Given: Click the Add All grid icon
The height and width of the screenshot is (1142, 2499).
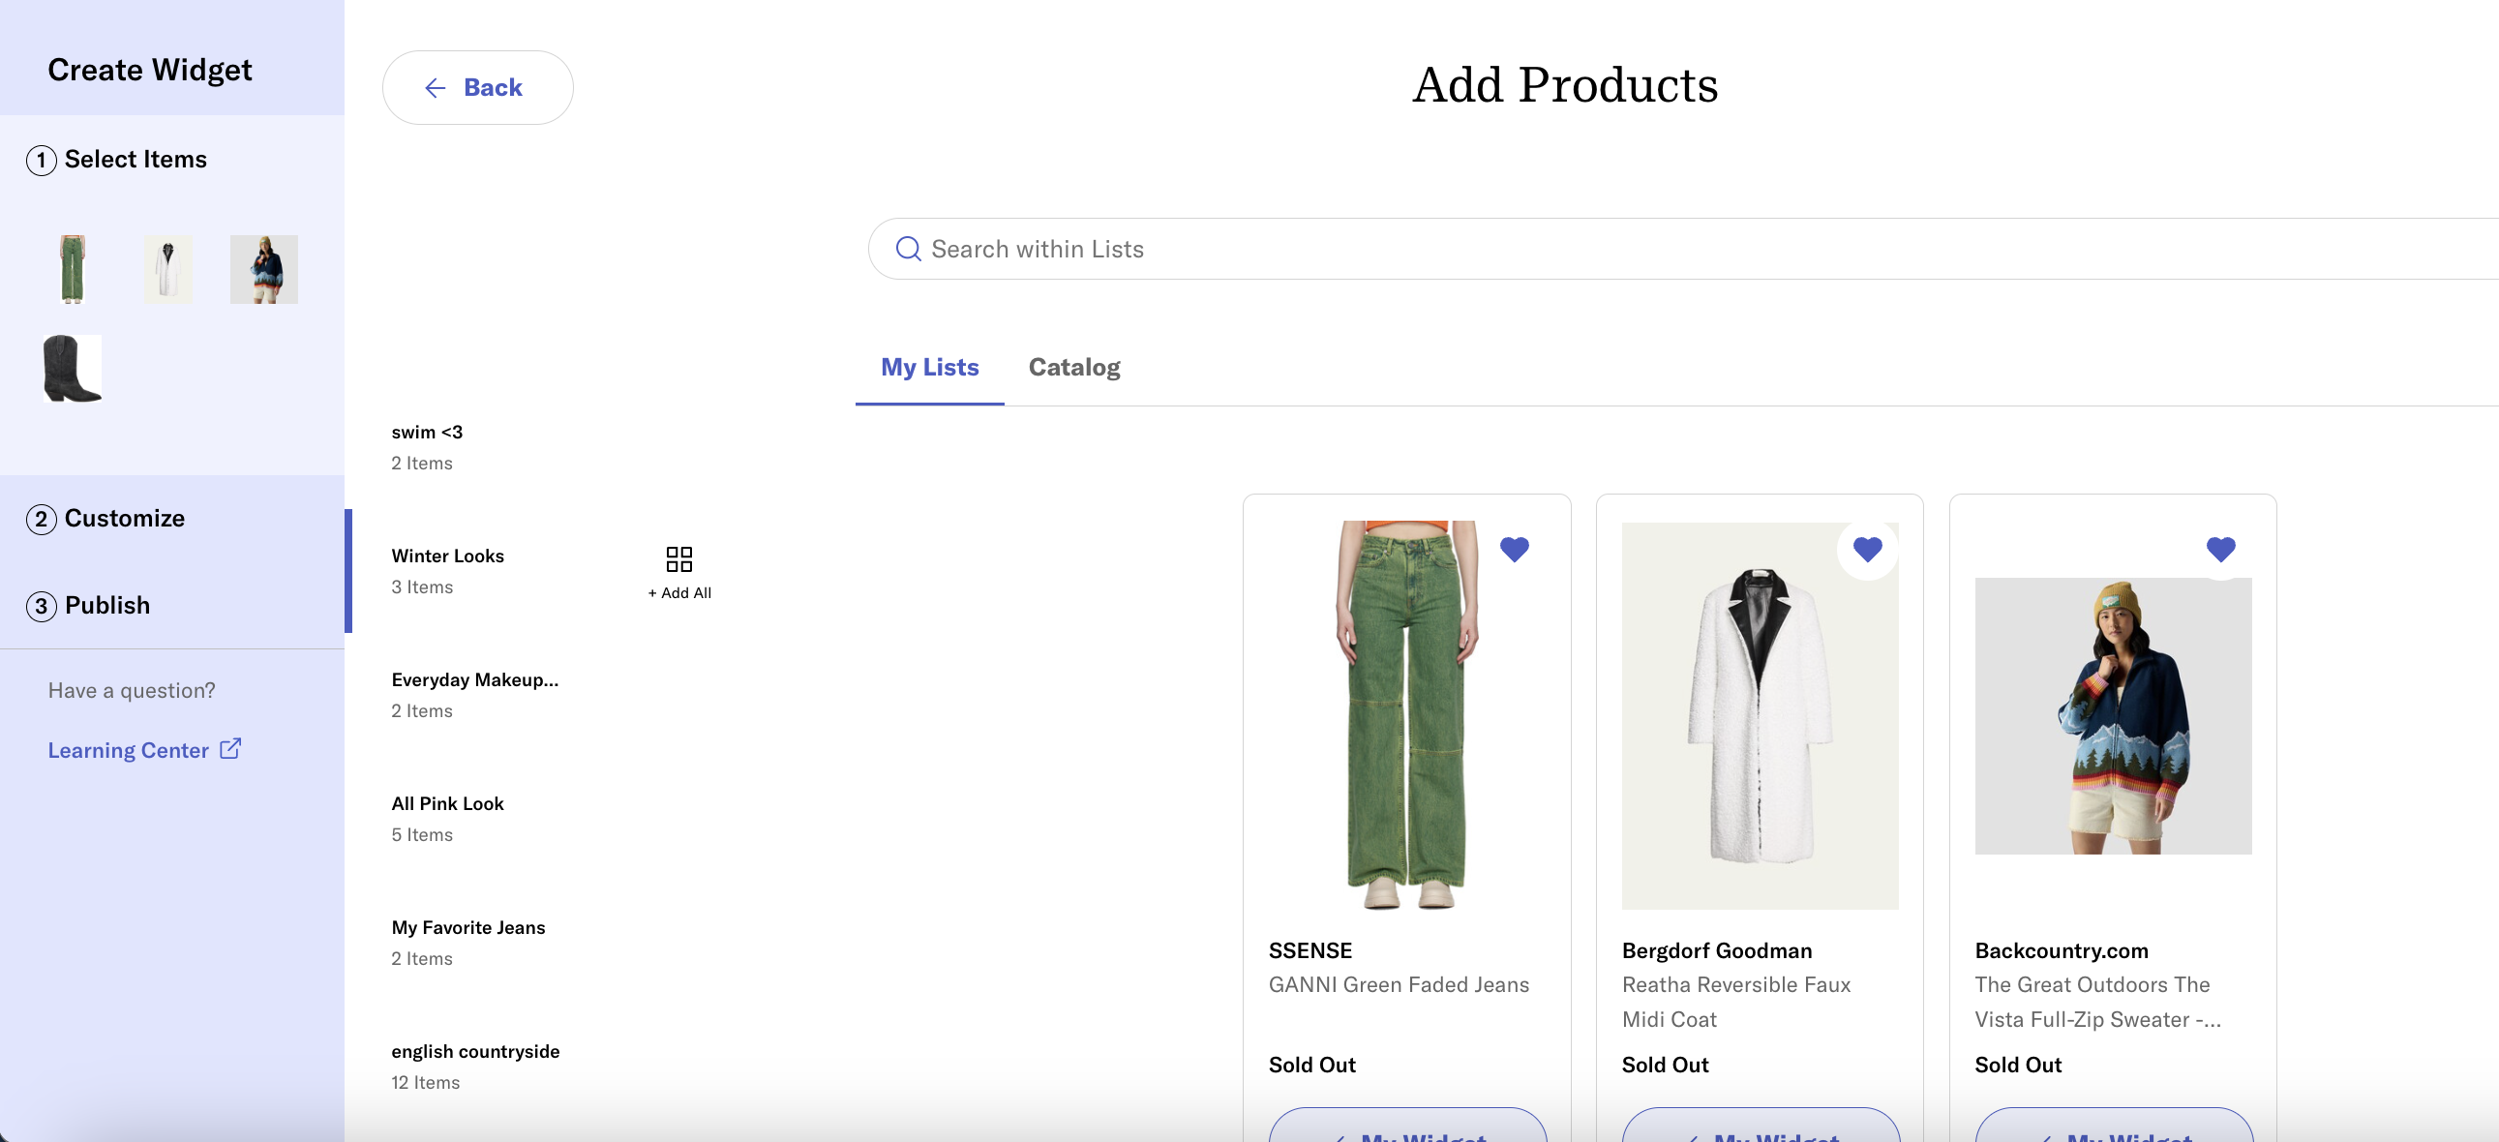Looking at the screenshot, I should click(679, 558).
